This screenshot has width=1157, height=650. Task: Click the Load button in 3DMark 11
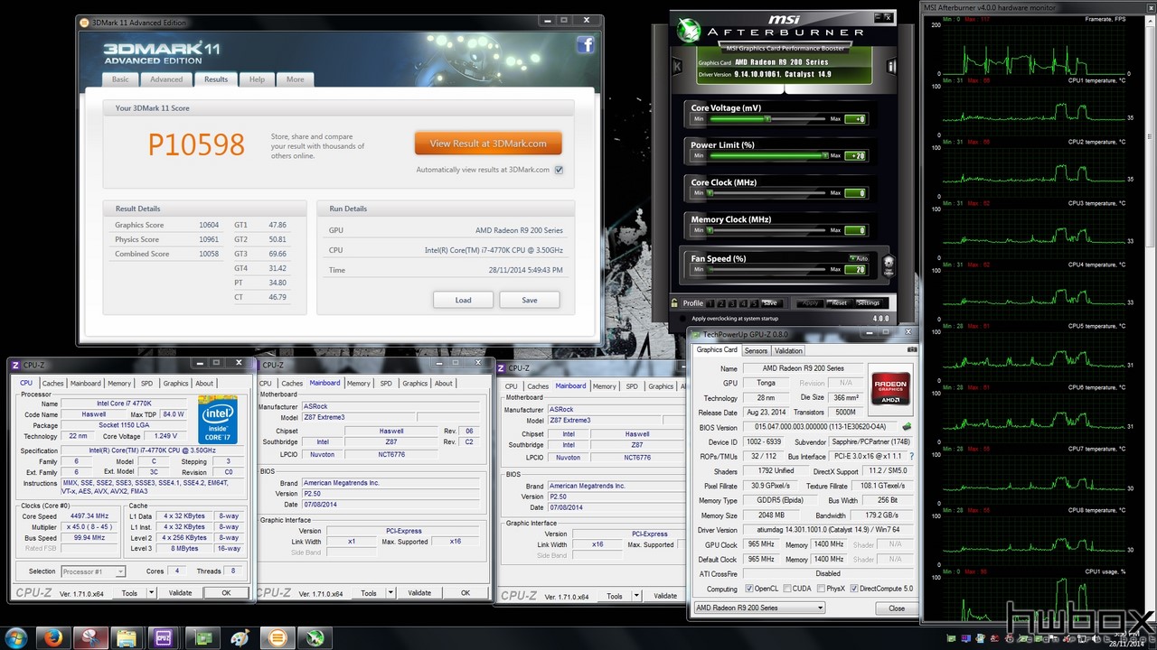coord(463,300)
